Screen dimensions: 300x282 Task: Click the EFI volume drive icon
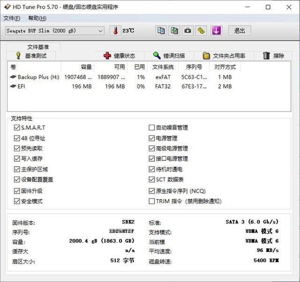(x=13, y=86)
